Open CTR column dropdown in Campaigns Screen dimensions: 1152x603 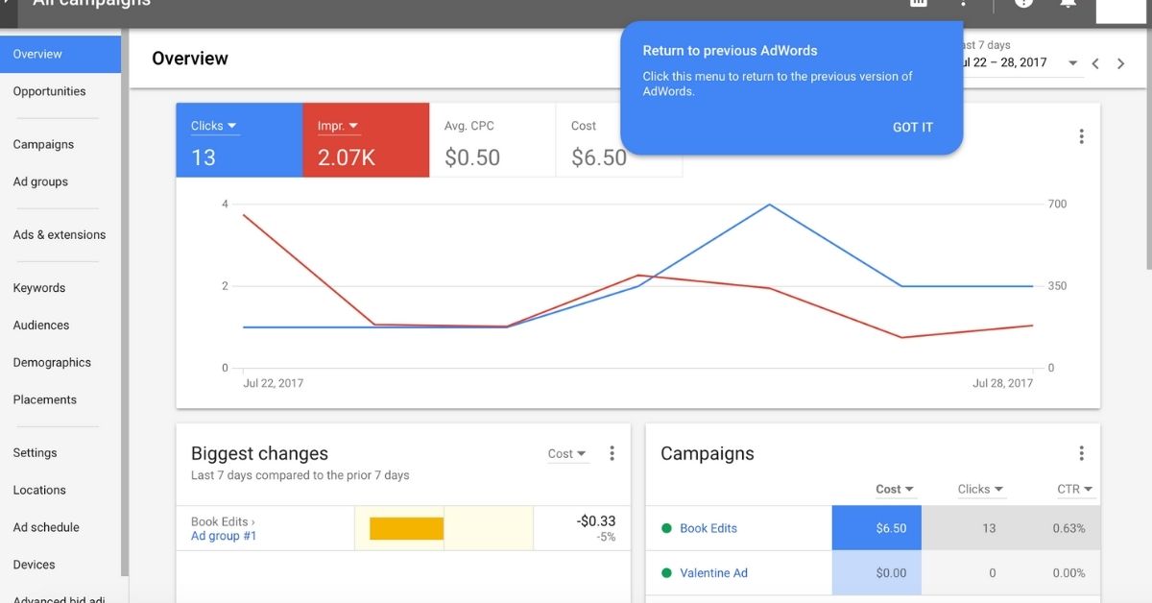coord(1075,489)
